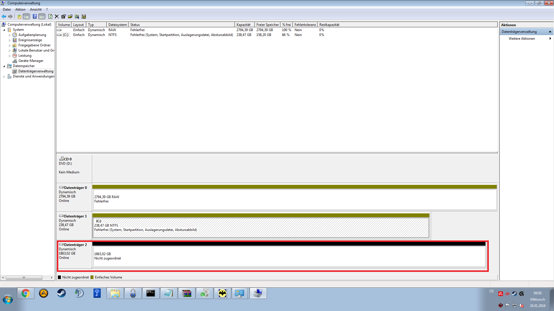Click the blue Help question mark icon

[35, 16]
